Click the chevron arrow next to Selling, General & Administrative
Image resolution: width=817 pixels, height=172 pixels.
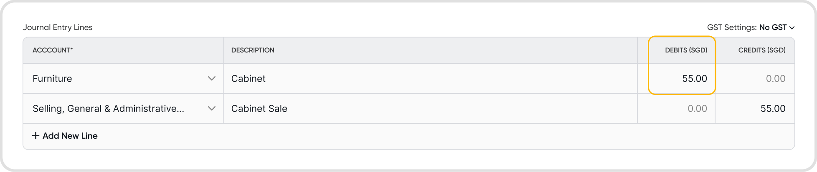pyautogui.click(x=212, y=108)
